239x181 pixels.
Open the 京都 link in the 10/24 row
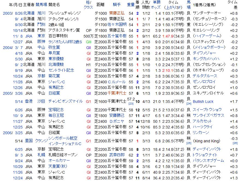pyautogui.click(x=41, y=76)
